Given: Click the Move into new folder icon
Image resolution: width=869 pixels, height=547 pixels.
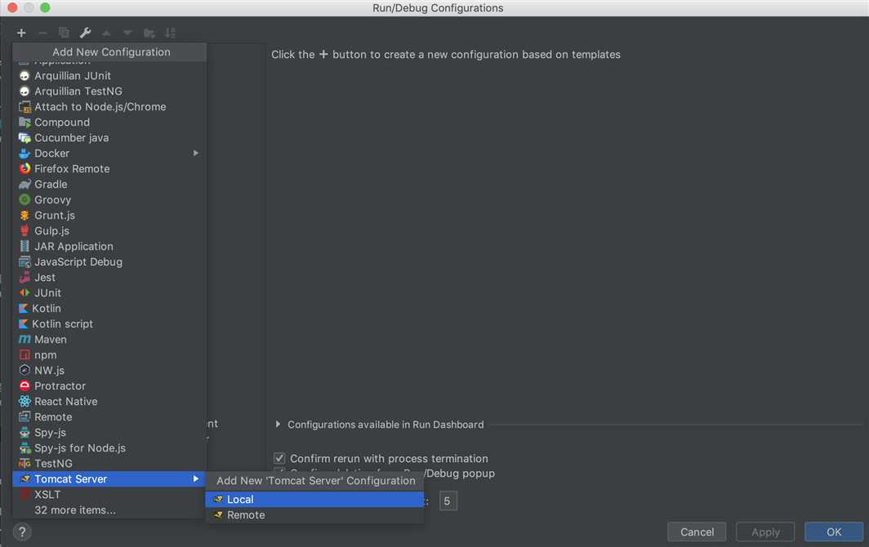Looking at the screenshot, I should click(x=149, y=33).
